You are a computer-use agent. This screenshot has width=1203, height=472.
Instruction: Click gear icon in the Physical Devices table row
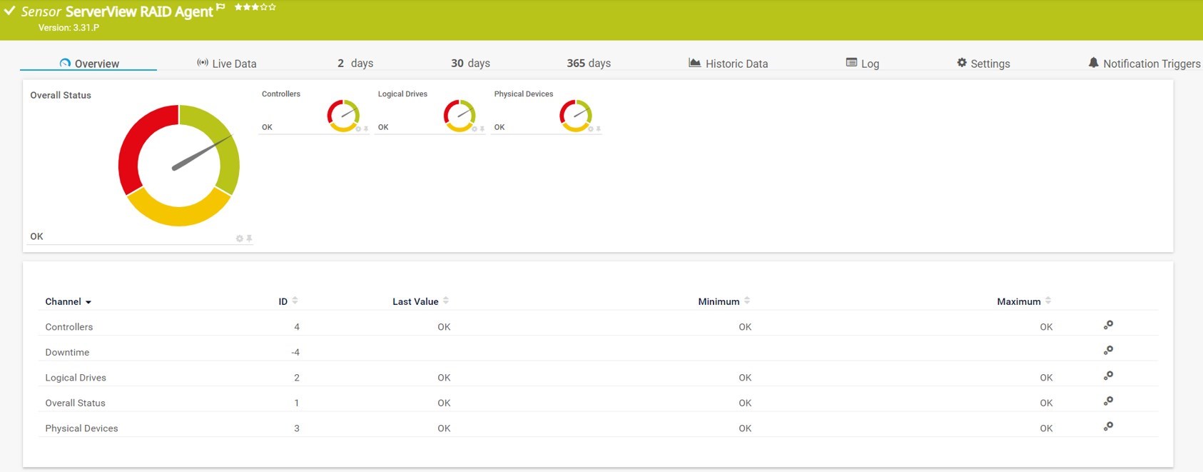(x=1108, y=427)
